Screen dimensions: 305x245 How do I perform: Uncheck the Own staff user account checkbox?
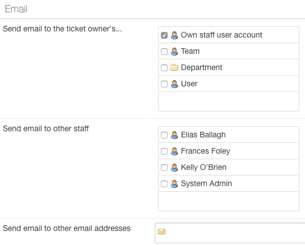[164, 35]
